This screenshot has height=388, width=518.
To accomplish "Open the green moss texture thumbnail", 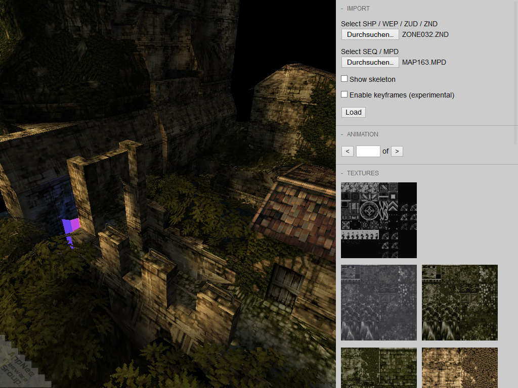I will [379, 368].
